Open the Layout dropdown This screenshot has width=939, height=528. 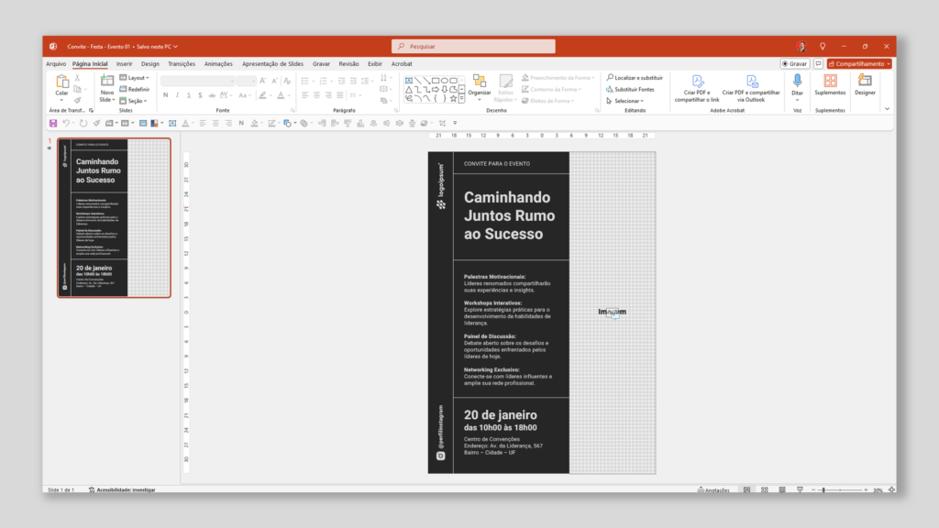[134, 78]
